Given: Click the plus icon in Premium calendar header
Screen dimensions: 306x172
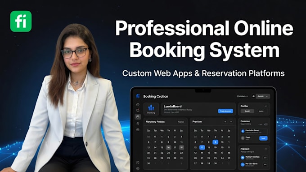Looking at the screenshot, I should [x=231, y=122].
